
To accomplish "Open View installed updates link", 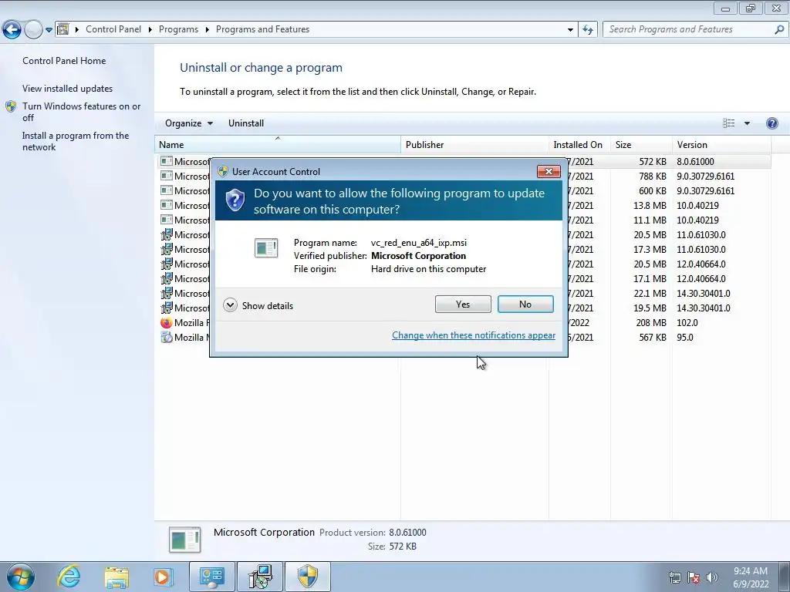I will pyautogui.click(x=68, y=88).
